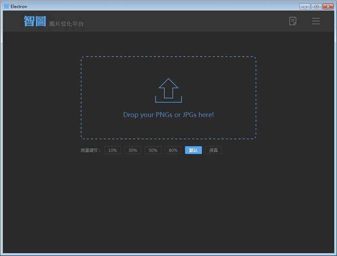Screen dimensions: 337x256
Task: Click the upload arrow icon
Action: [169, 90]
